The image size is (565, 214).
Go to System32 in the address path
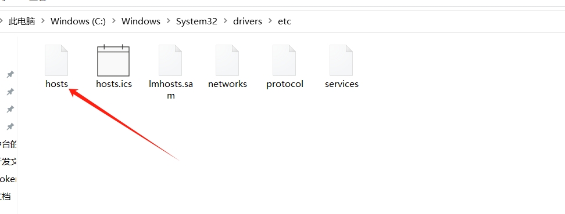(x=196, y=21)
